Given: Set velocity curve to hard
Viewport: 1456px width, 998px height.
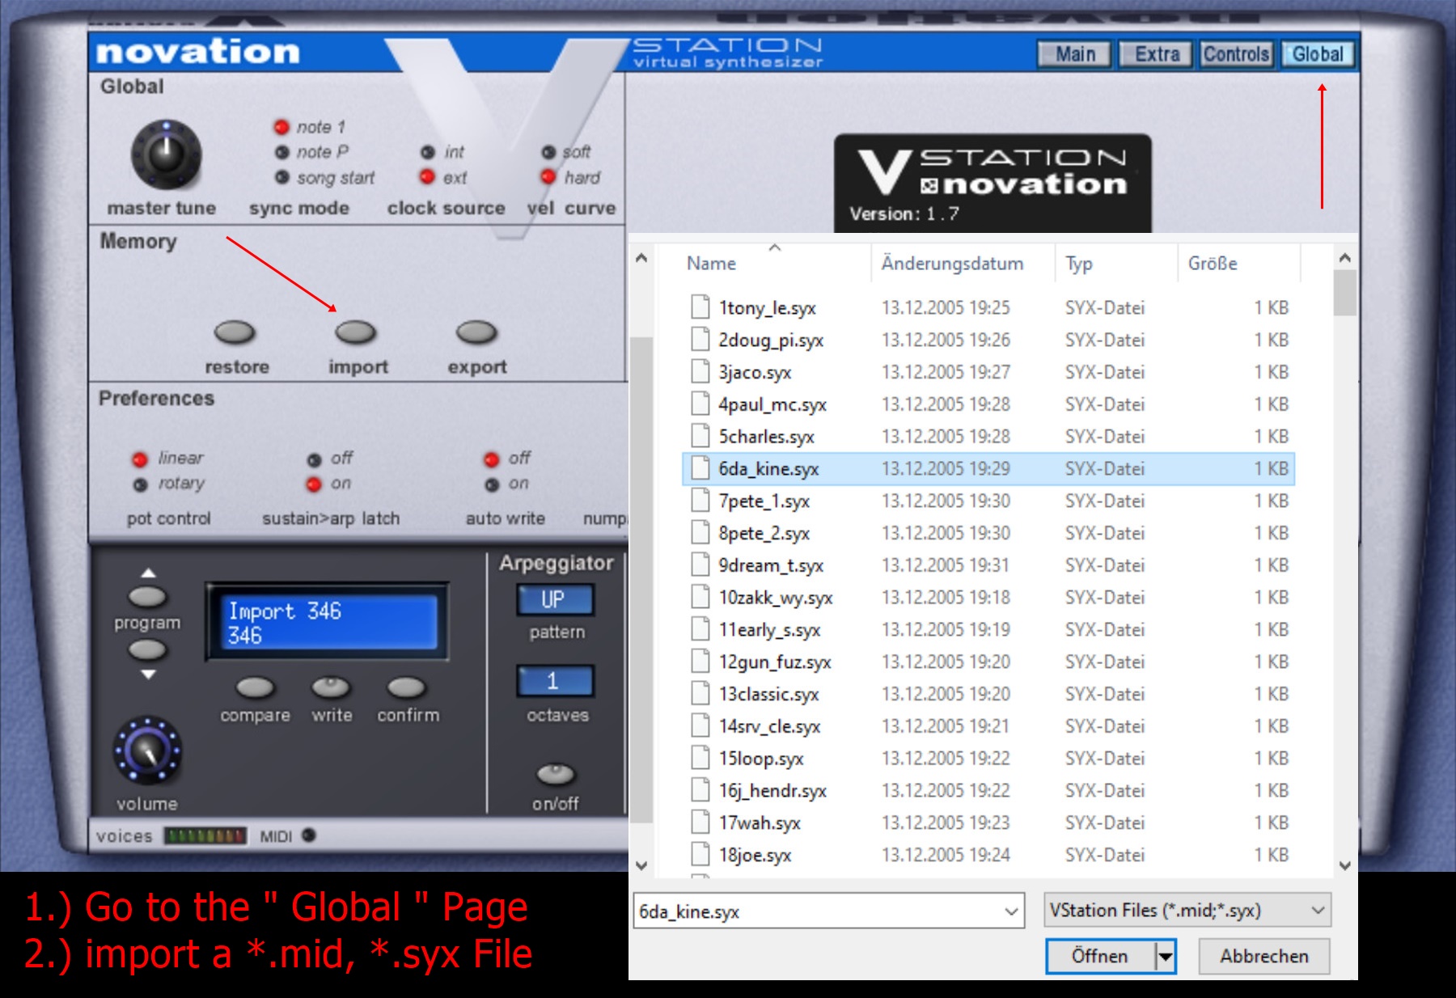Looking at the screenshot, I should (x=548, y=177).
